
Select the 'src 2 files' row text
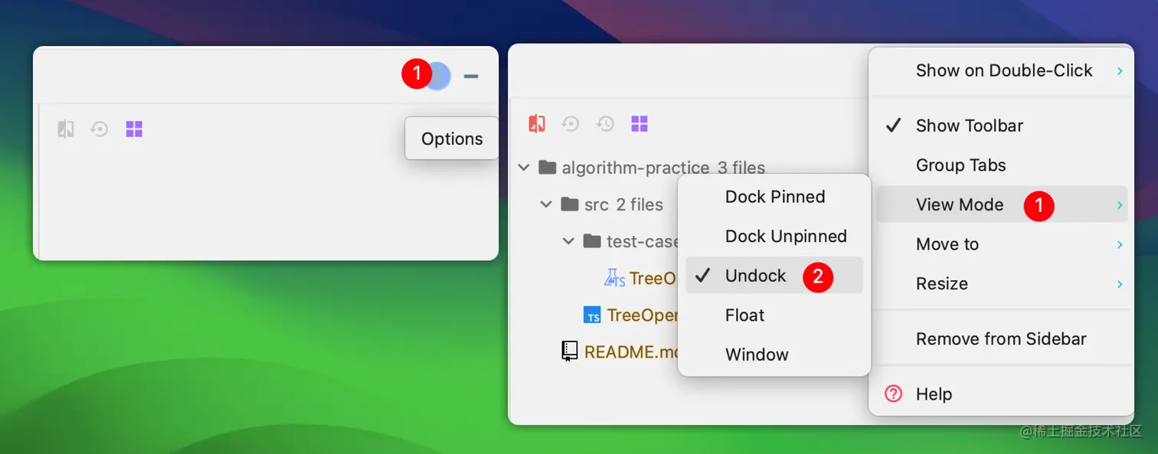point(623,204)
